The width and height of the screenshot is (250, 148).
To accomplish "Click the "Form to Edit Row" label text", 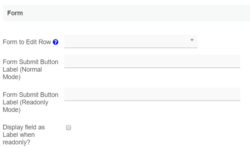I will pyautogui.click(x=27, y=42).
